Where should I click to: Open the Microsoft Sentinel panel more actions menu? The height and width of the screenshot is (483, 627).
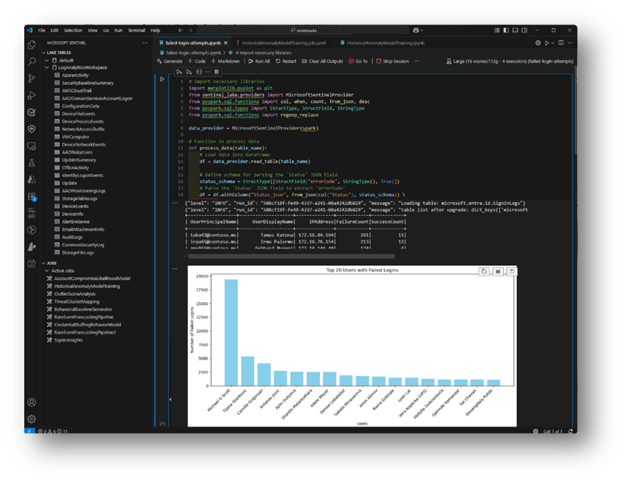(145, 42)
